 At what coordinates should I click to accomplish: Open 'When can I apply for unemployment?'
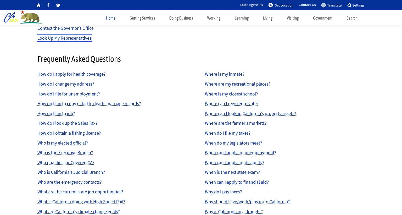(241, 153)
